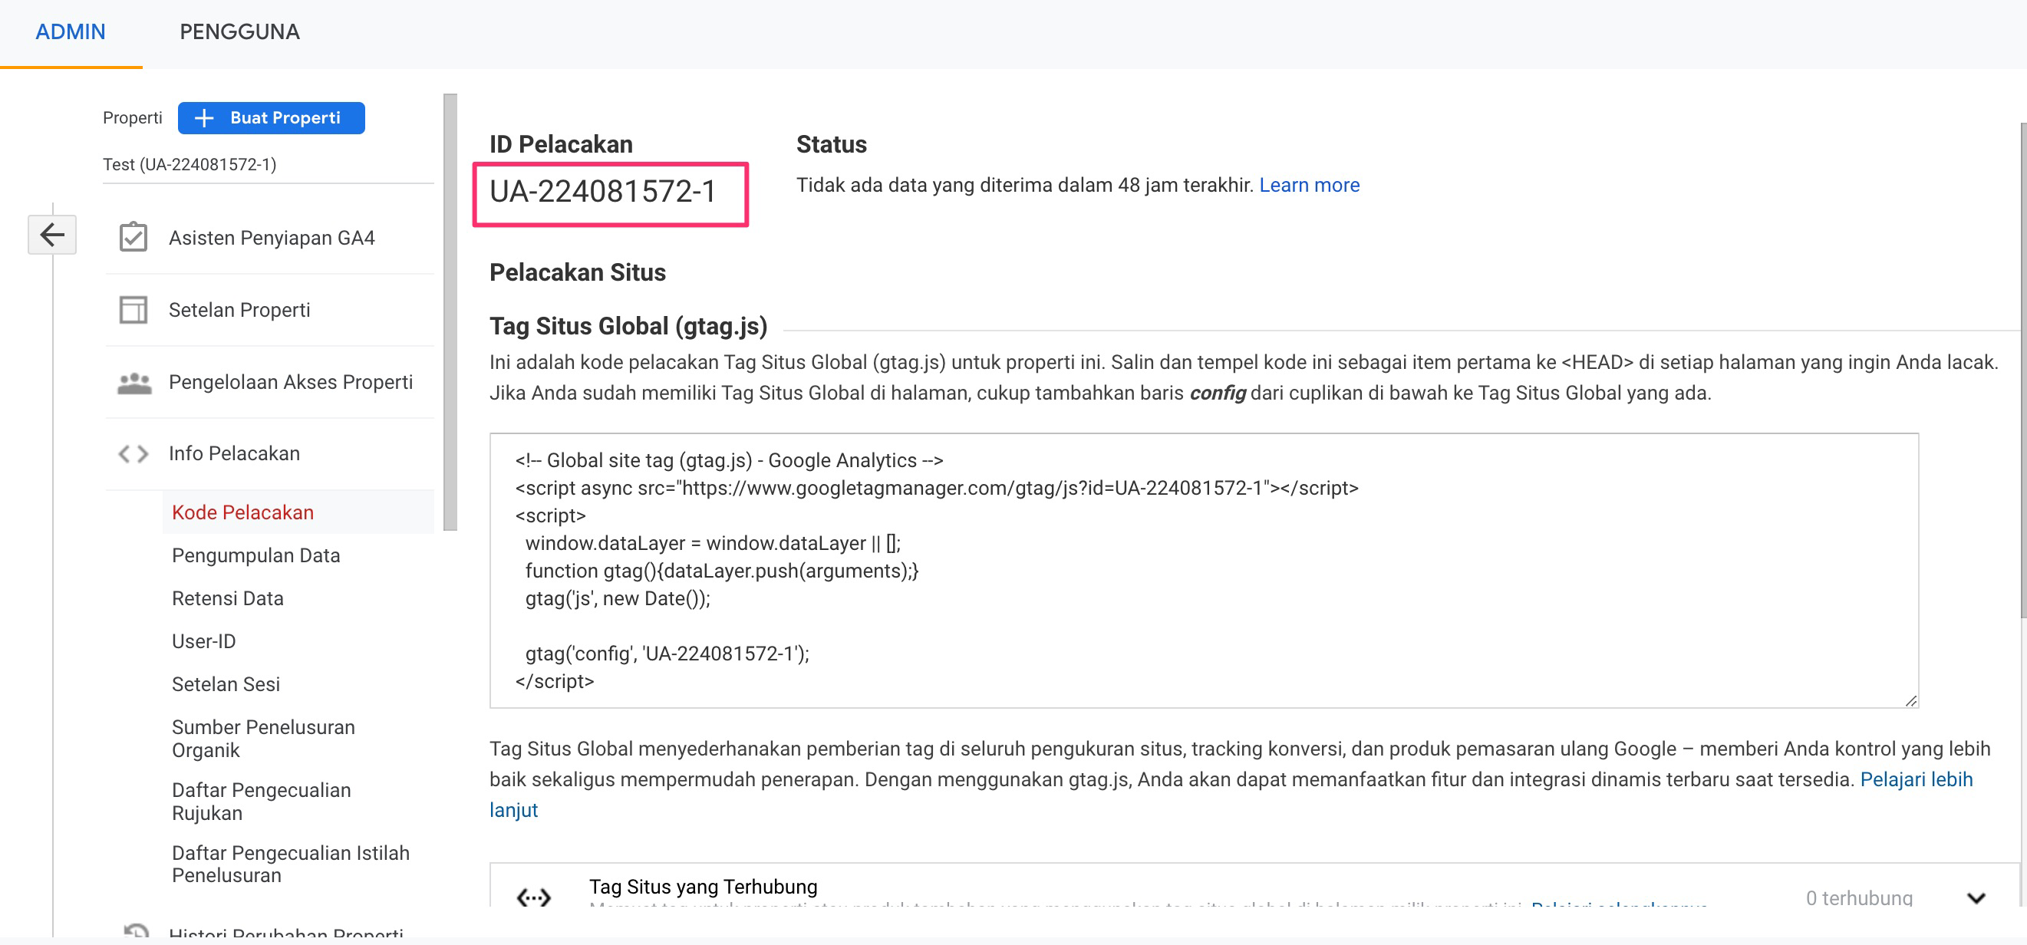Click the page vertical scrollbar at right edge

point(2022,370)
